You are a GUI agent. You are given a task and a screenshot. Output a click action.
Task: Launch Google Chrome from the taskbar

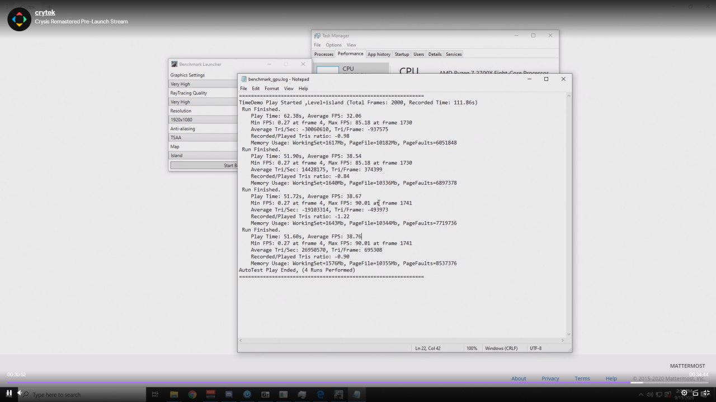click(x=192, y=394)
